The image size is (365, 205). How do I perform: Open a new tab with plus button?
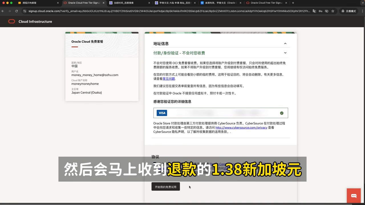(x=293, y=3)
